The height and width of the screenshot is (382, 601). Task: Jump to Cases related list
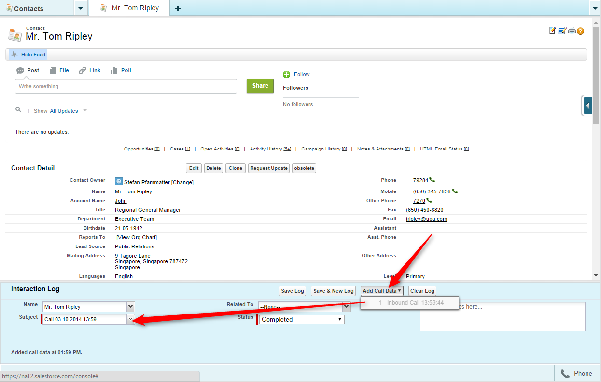click(180, 149)
